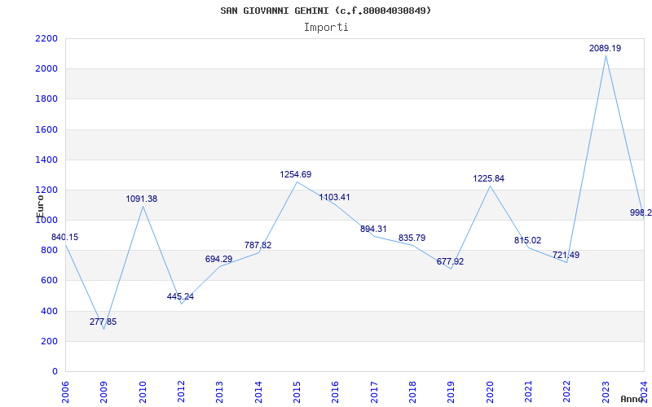
Task: Click y-axis value 2200
Action: (x=46, y=38)
